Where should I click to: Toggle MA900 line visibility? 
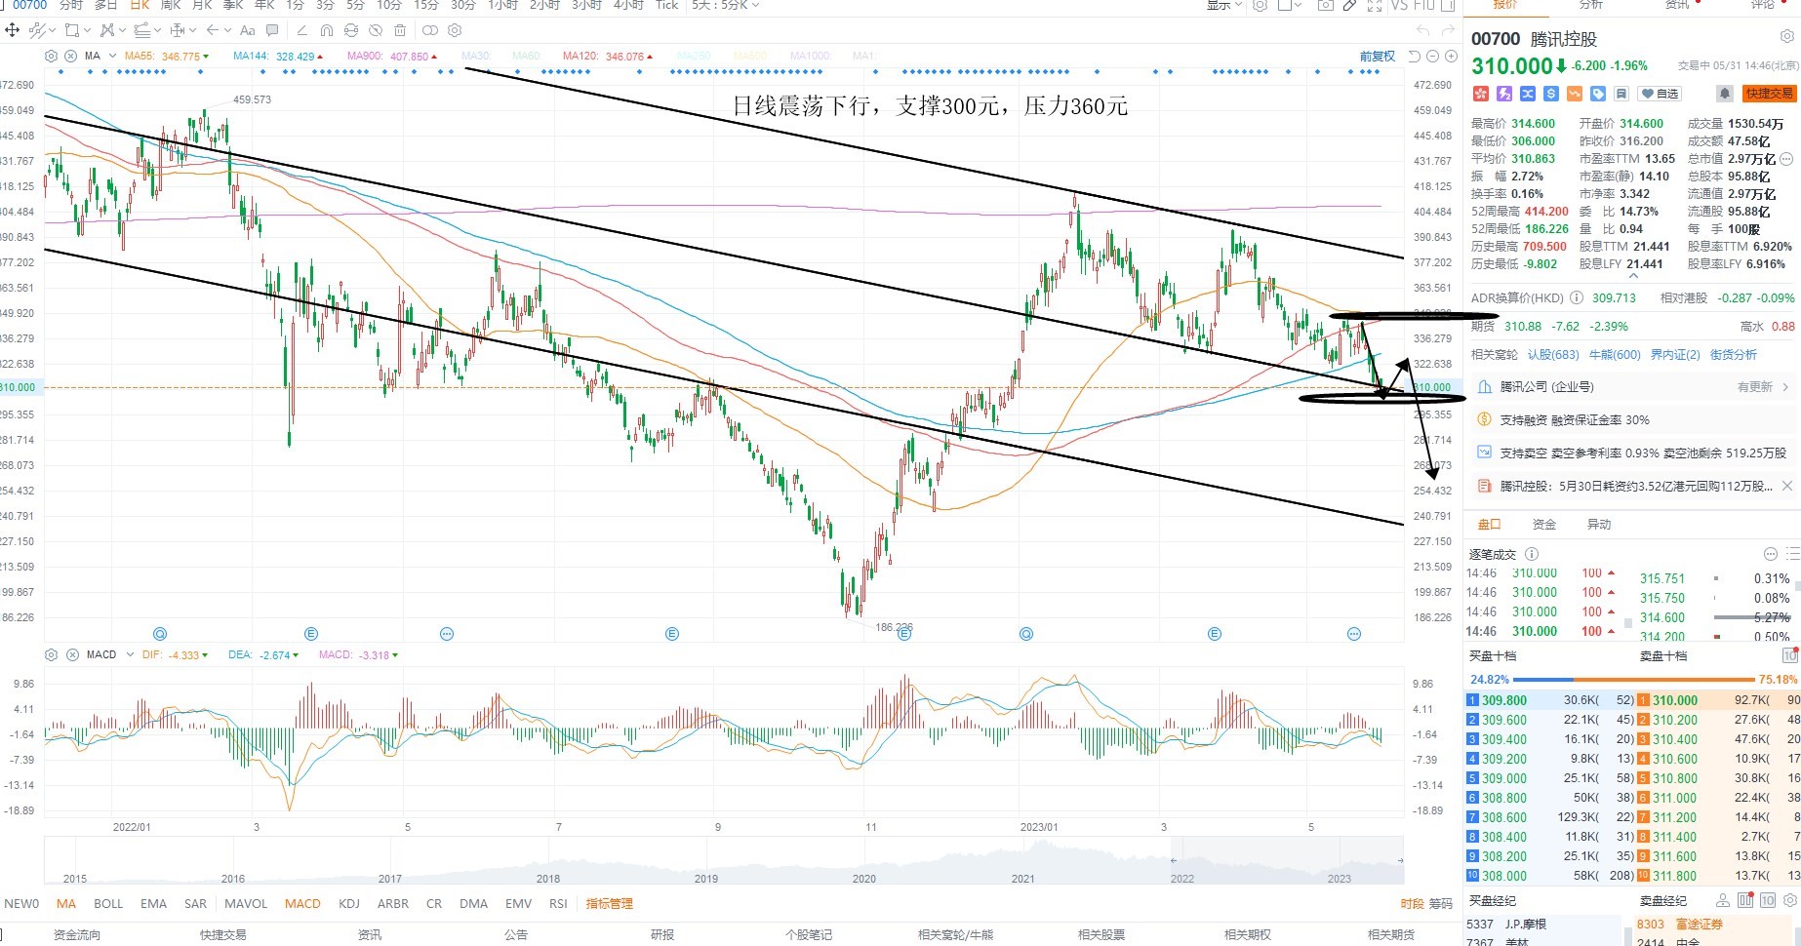click(392, 57)
